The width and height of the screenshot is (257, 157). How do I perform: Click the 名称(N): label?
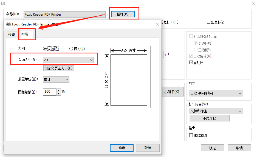point(13,14)
